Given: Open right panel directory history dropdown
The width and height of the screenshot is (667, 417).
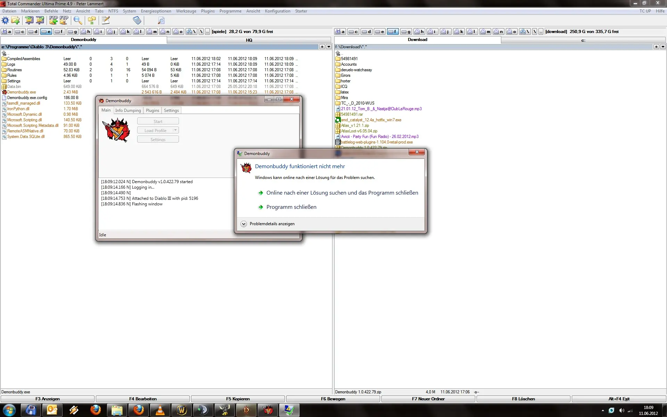Looking at the screenshot, I should pos(663,47).
